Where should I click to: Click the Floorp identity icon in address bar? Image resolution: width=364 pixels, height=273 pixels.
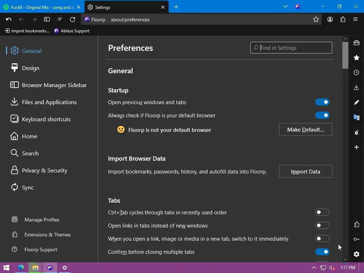coord(87,20)
